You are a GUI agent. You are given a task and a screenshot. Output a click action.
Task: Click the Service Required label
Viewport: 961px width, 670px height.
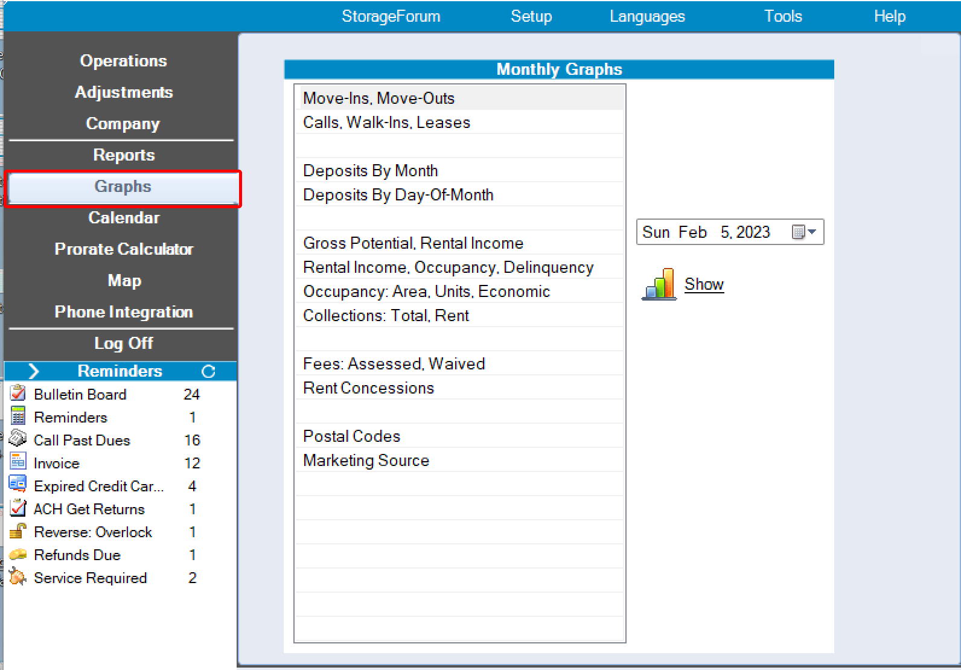pos(91,578)
